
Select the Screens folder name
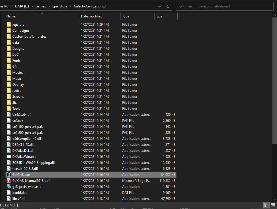click(x=18, y=97)
